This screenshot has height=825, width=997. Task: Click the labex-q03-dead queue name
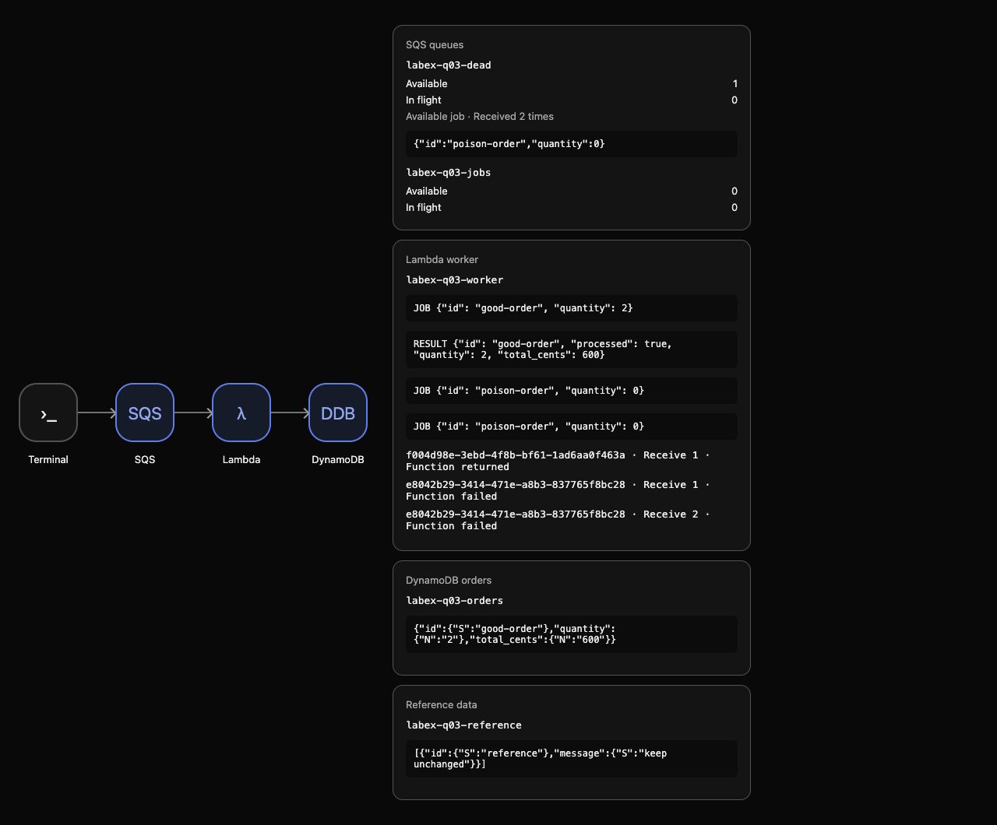pos(449,65)
